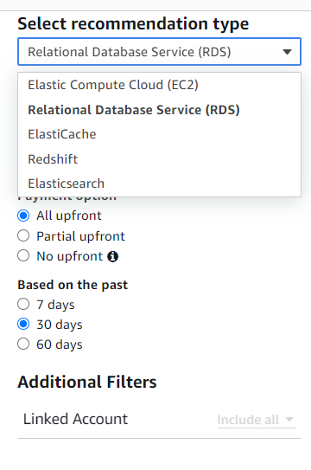The height and width of the screenshot is (470, 311).
Task: Select the No upfront payment option
Action: tap(23, 256)
